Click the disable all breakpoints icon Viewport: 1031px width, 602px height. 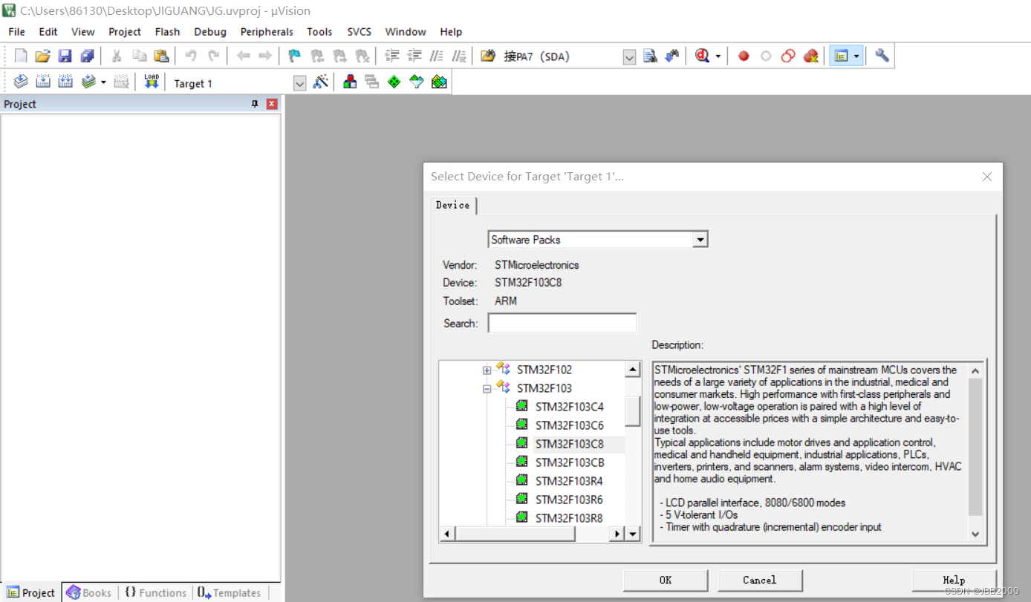(x=788, y=56)
